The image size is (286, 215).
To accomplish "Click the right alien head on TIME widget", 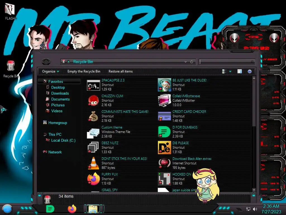I will coord(274,38).
